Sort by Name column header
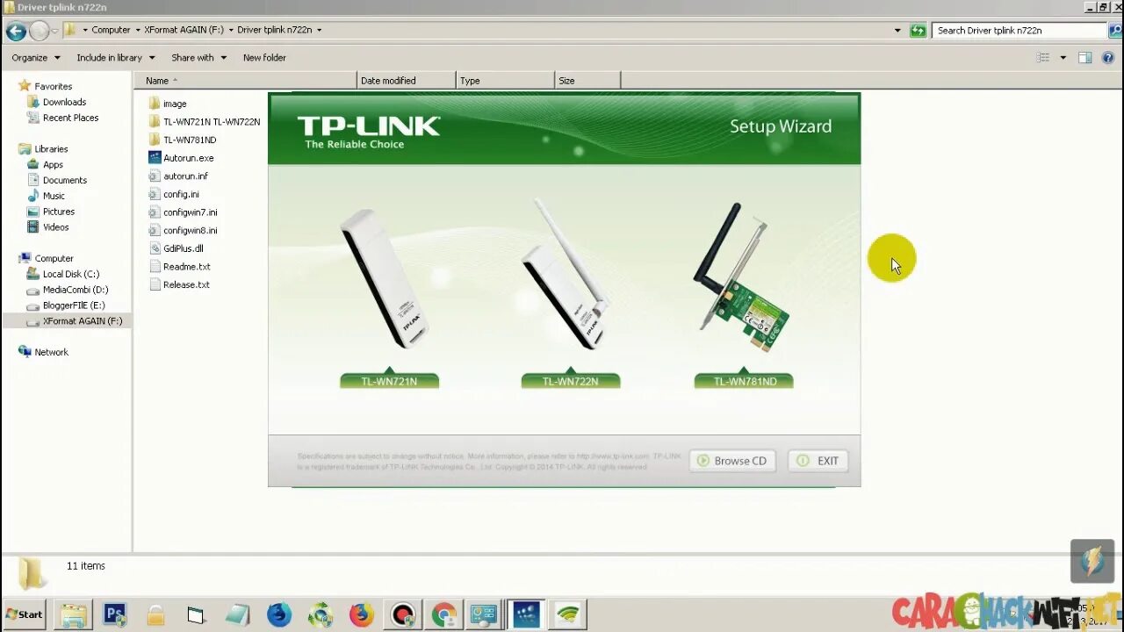This screenshot has height=632, width=1124. [248, 81]
